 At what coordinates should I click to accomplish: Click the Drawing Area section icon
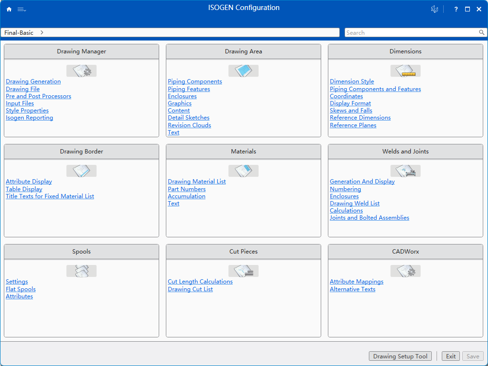244,71
